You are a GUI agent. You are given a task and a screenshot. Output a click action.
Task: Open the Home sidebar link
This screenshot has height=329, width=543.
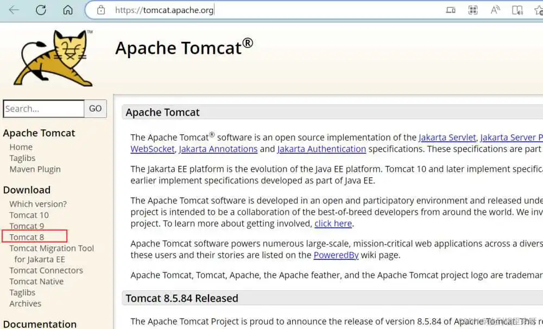pyautogui.click(x=21, y=147)
